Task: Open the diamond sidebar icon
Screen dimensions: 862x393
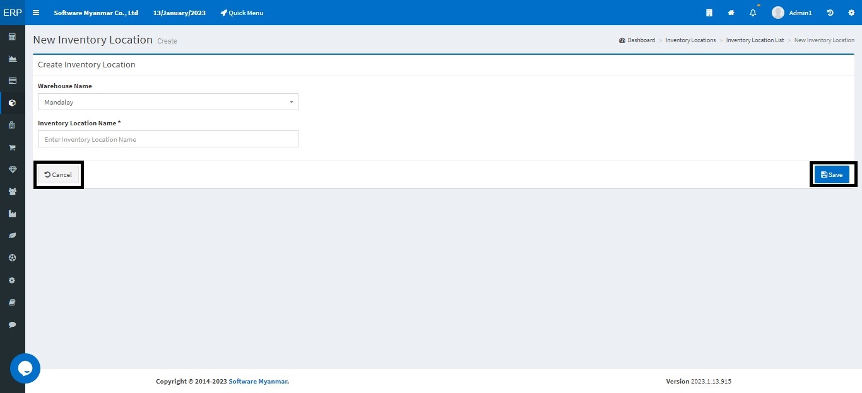Action: click(x=12, y=169)
